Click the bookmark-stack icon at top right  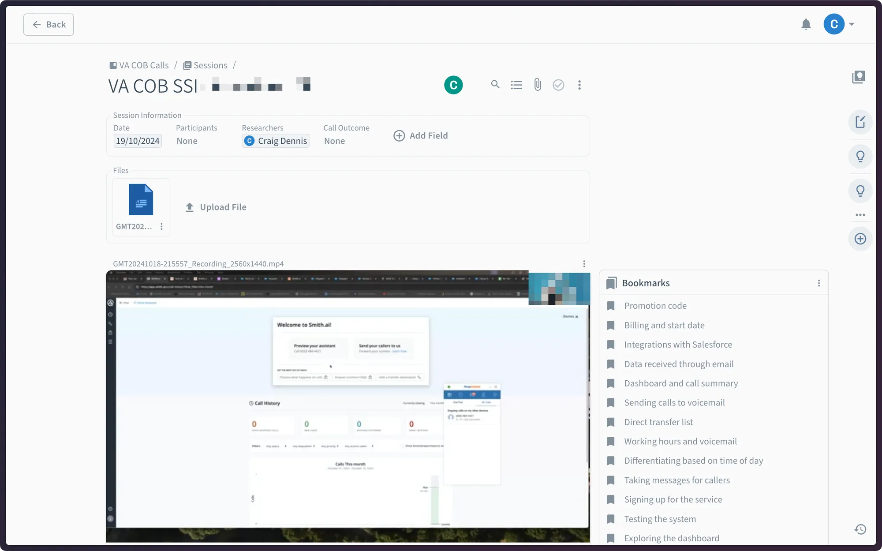click(x=859, y=77)
